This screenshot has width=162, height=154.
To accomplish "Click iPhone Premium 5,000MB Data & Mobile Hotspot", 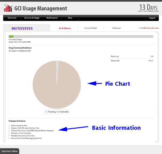I will (32, 131).
